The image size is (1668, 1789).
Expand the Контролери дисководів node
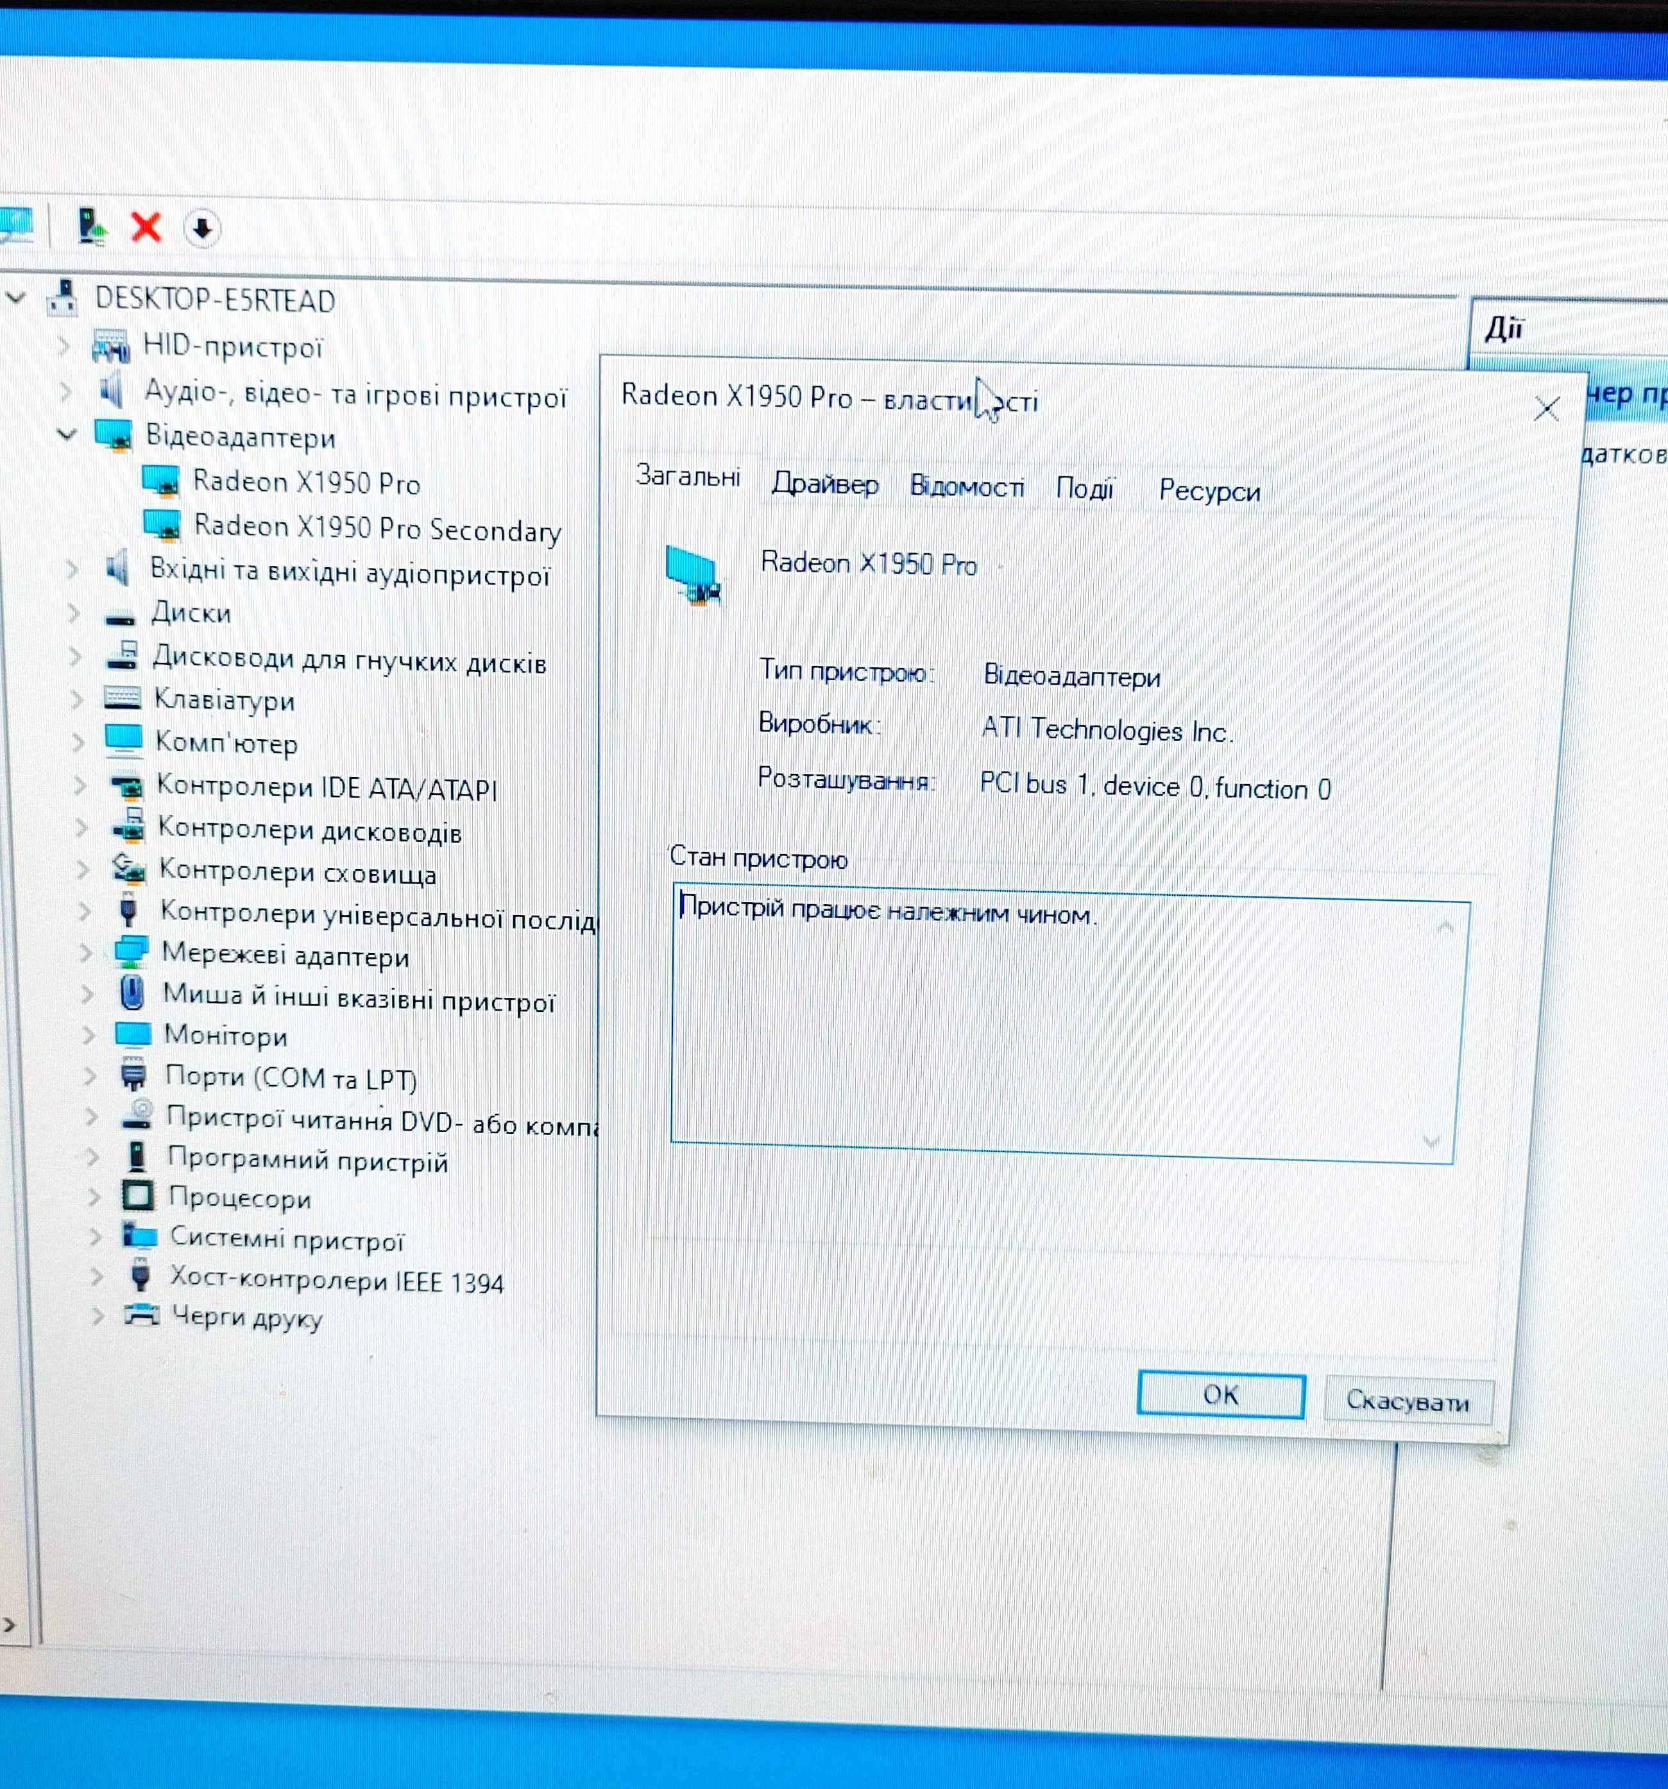(x=81, y=827)
